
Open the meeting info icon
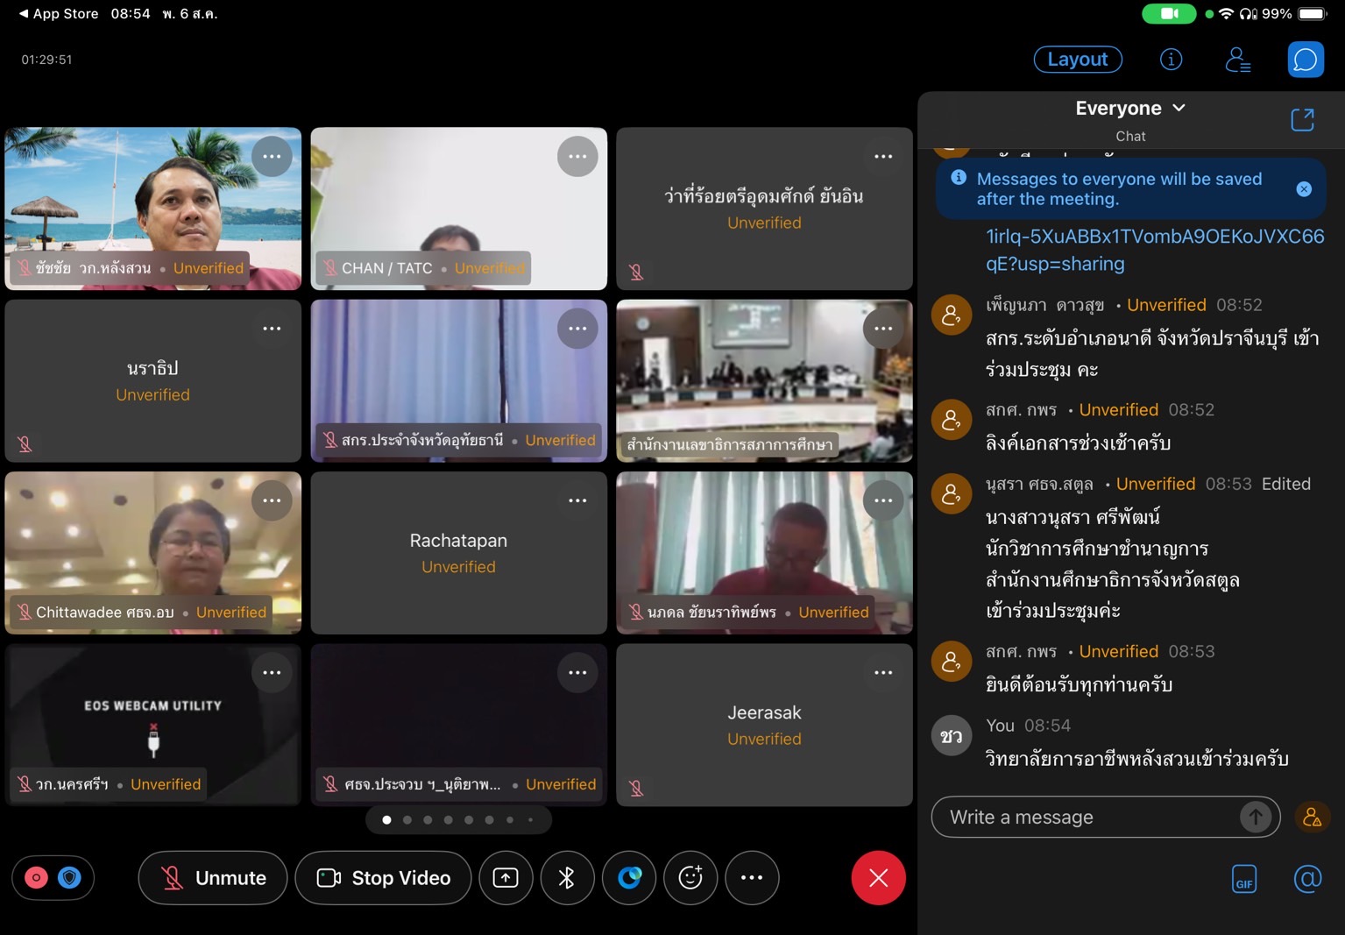click(1171, 60)
